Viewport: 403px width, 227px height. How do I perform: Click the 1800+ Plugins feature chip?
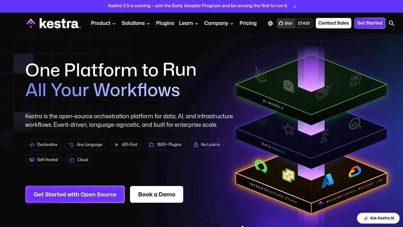(x=165, y=145)
